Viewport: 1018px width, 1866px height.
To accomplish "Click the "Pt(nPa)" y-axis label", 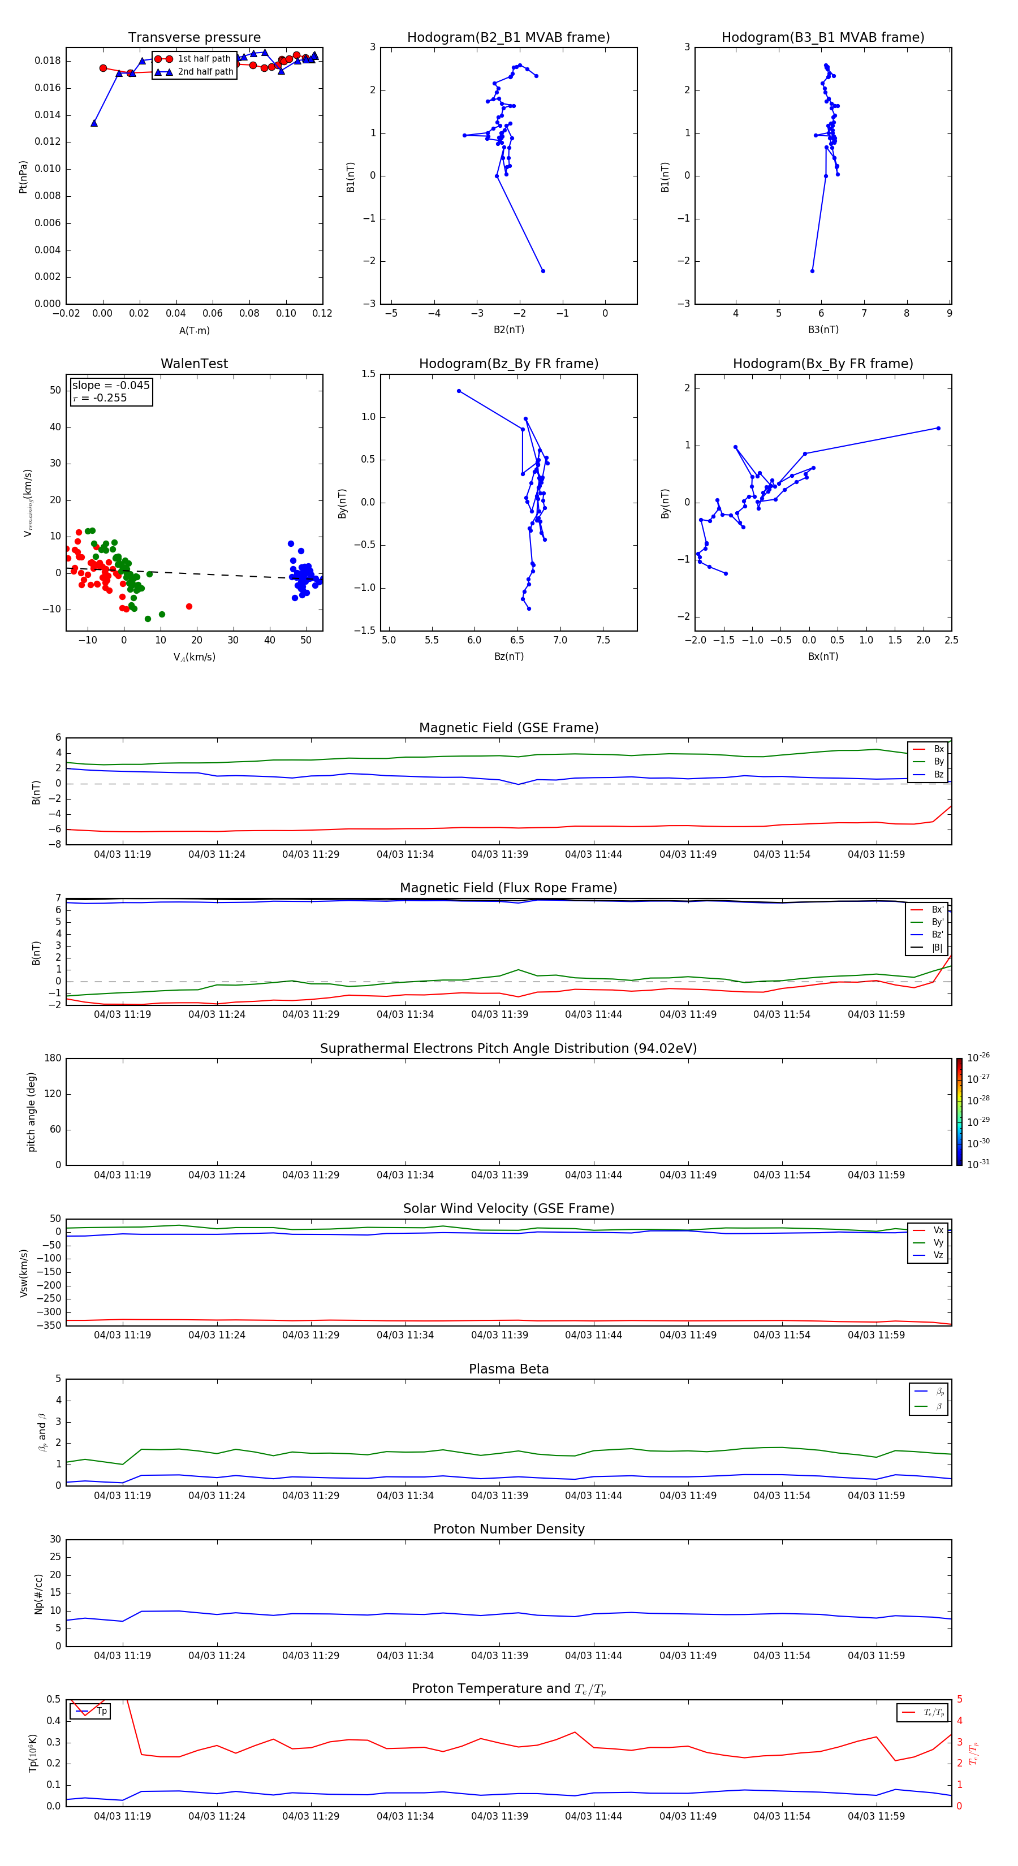I will tap(23, 177).
